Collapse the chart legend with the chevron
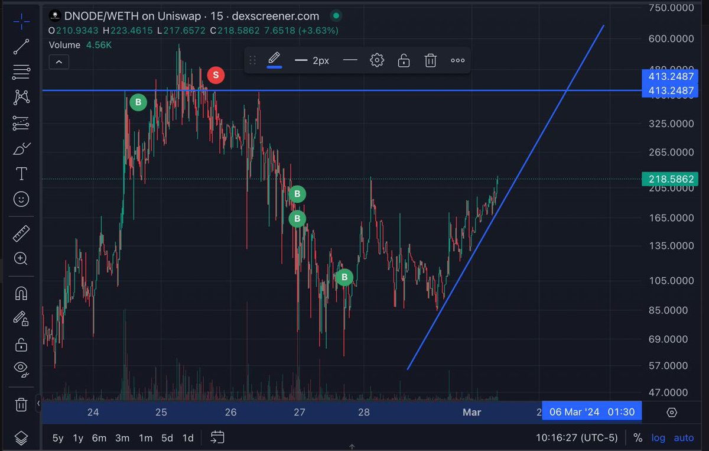This screenshot has width=709, height=451. [x=58, y=61]
